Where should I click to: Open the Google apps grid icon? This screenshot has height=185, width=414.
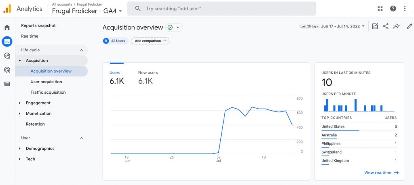click(x=380, y=9)
